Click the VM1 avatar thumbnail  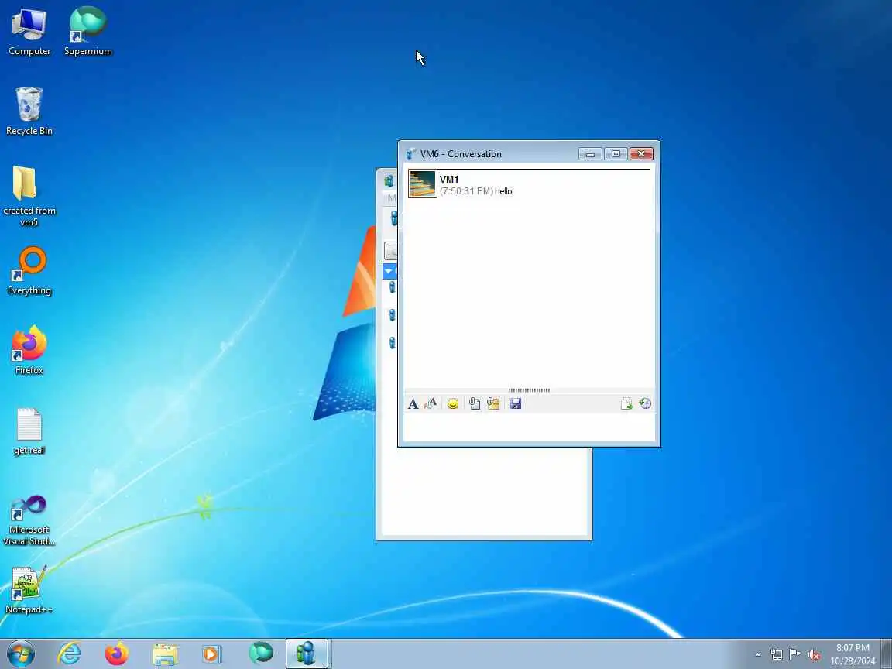click(423, 184)
